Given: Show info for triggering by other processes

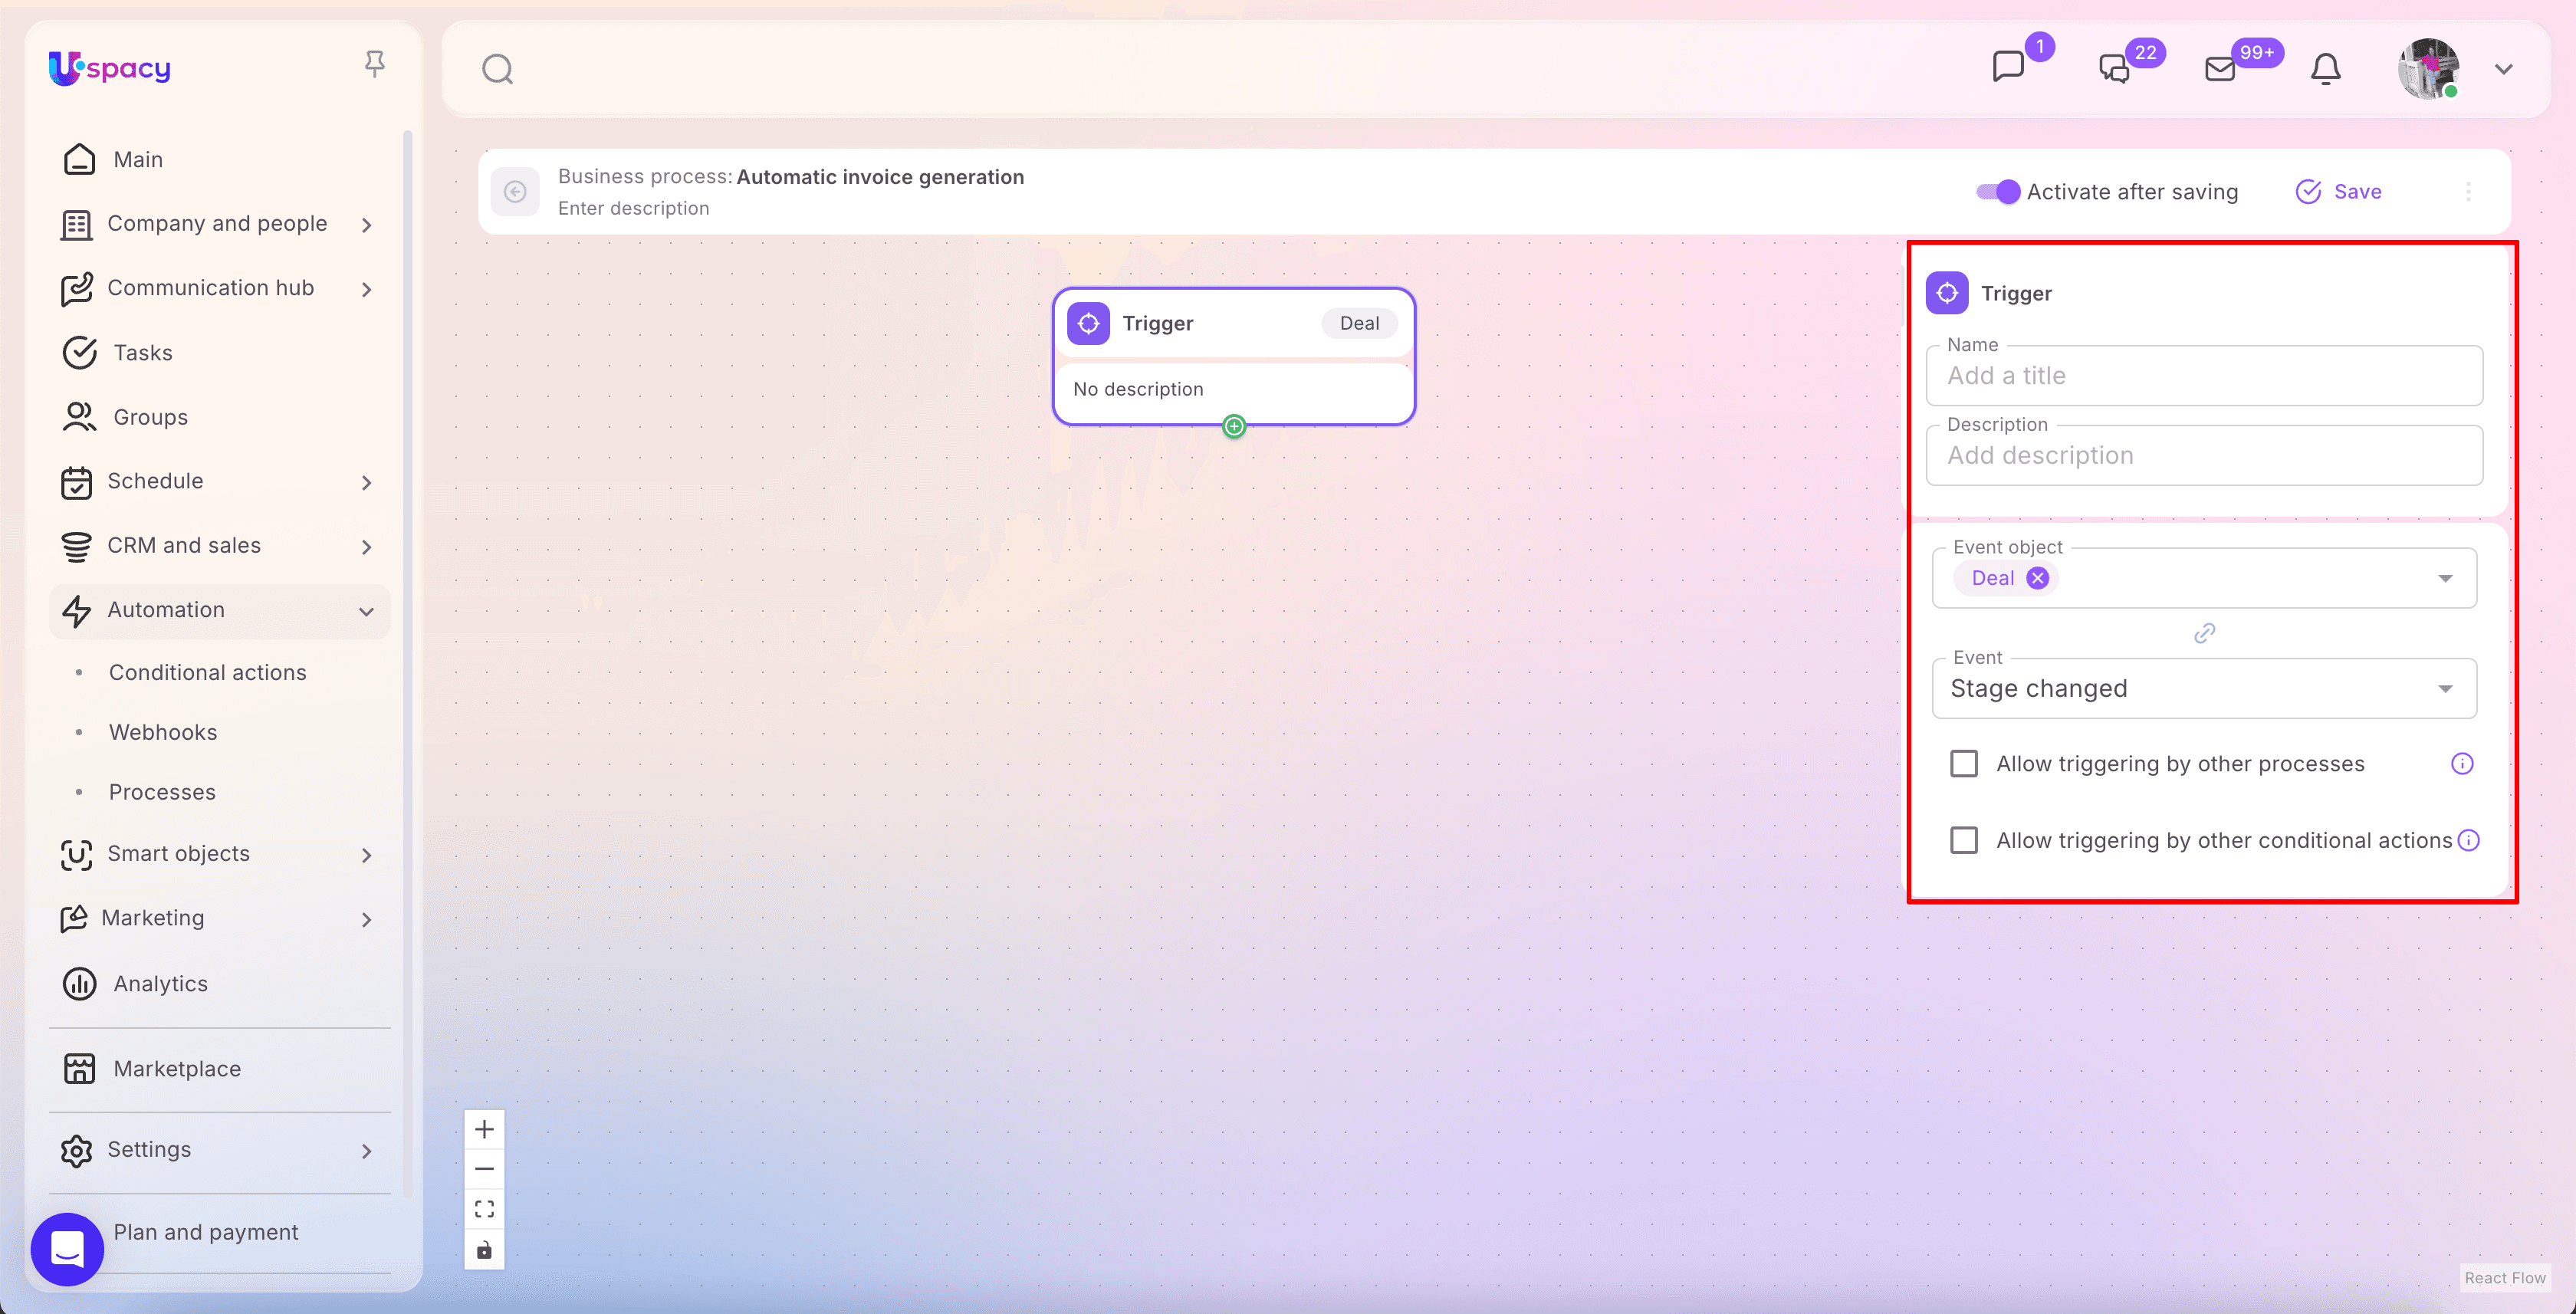Looking at the screenshot, I should [2462, 764].
